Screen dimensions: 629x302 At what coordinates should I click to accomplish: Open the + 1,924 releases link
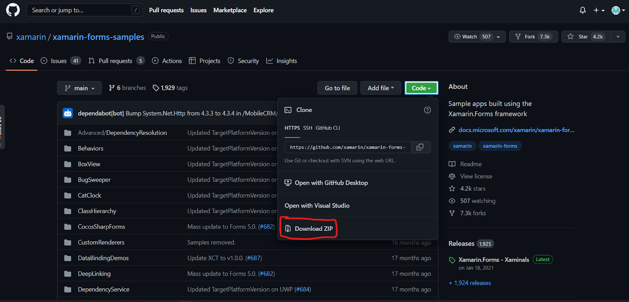click(x=470, y=283)
